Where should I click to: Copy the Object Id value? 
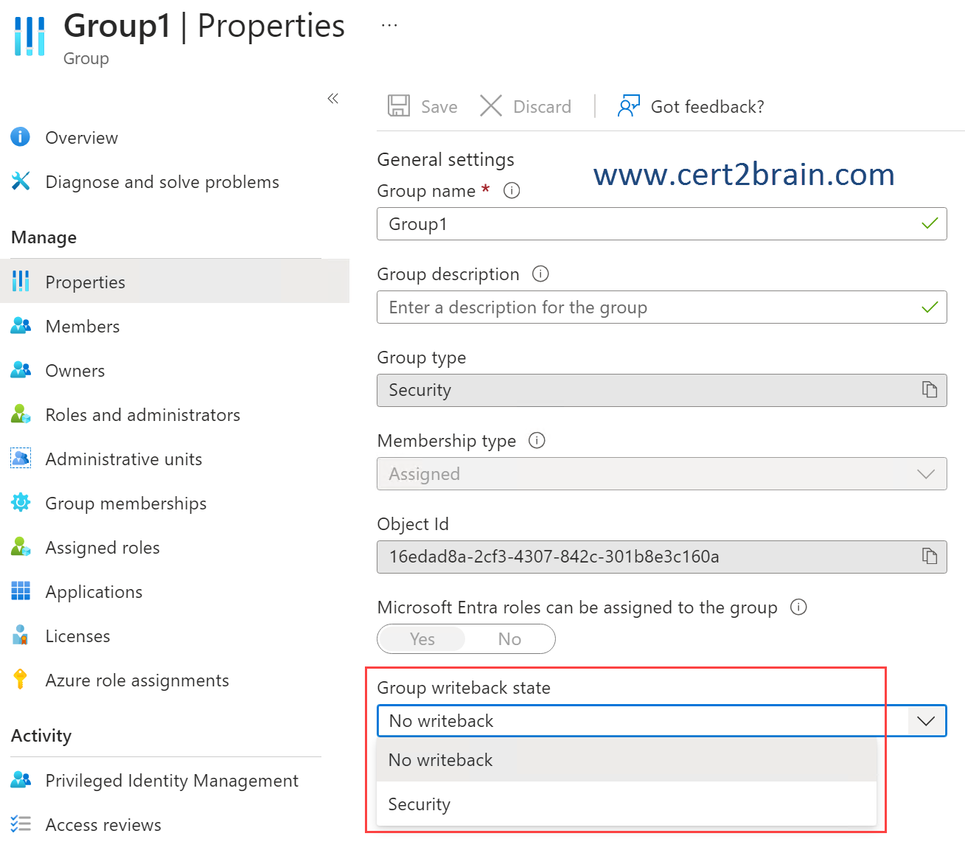[927, 557]
